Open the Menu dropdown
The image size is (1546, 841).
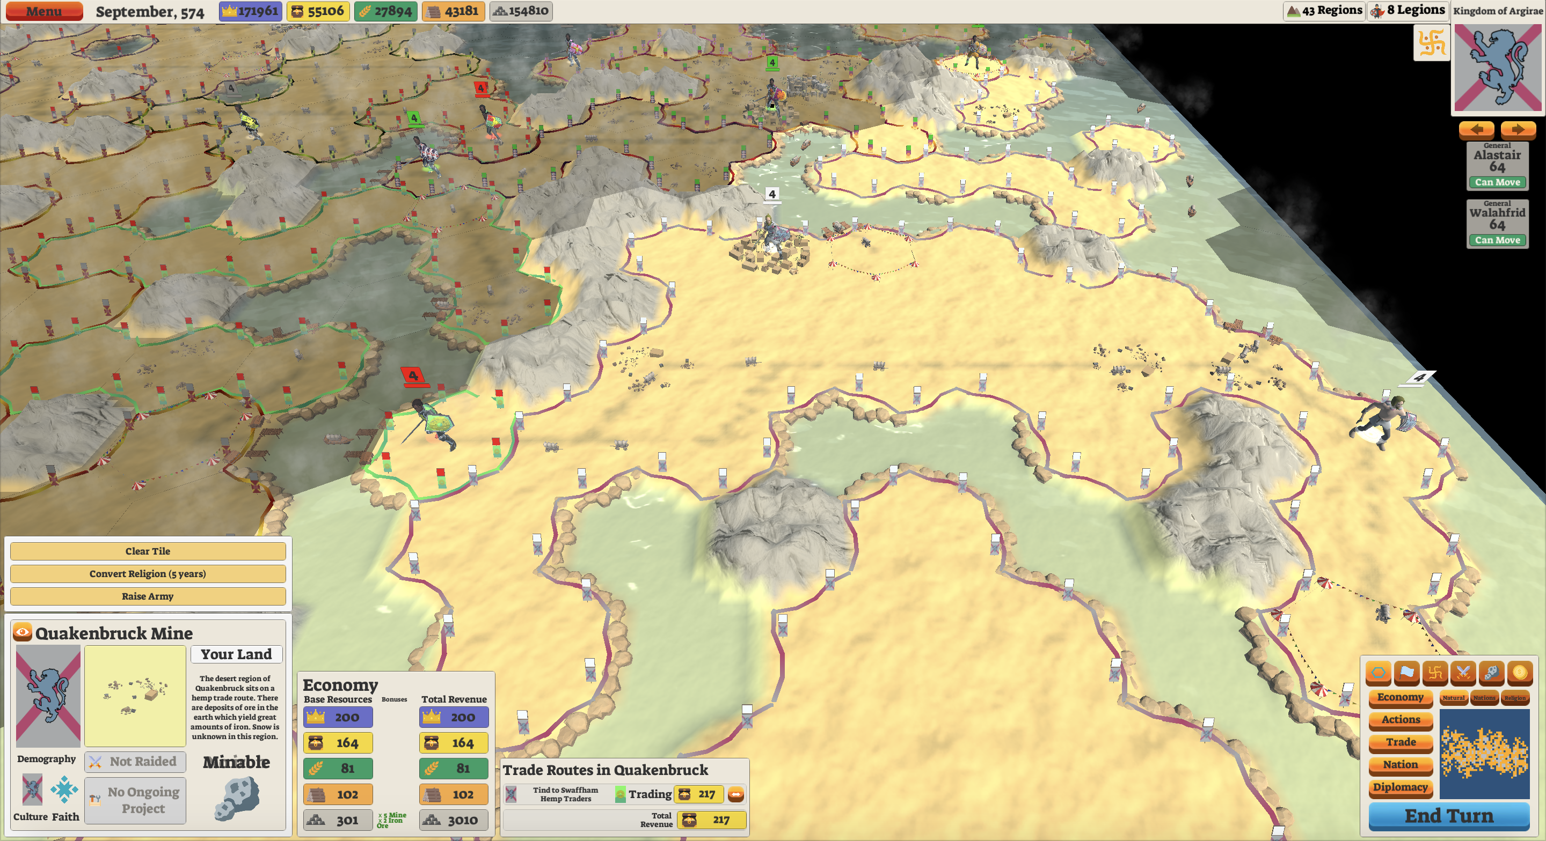[43, 11]
